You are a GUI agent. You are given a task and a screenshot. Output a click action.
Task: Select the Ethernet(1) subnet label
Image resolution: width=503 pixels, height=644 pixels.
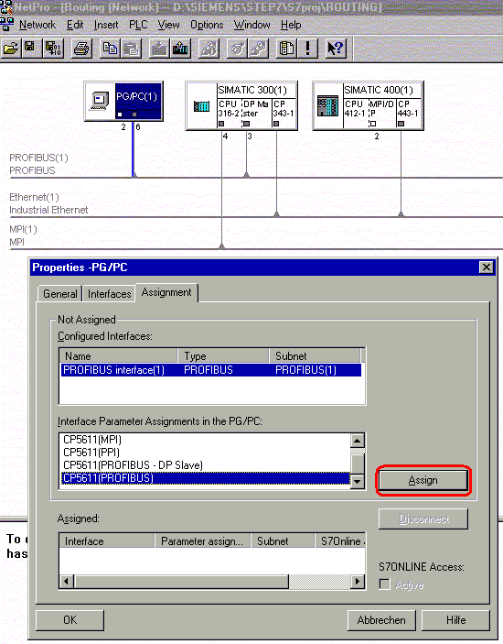[35, 197]
